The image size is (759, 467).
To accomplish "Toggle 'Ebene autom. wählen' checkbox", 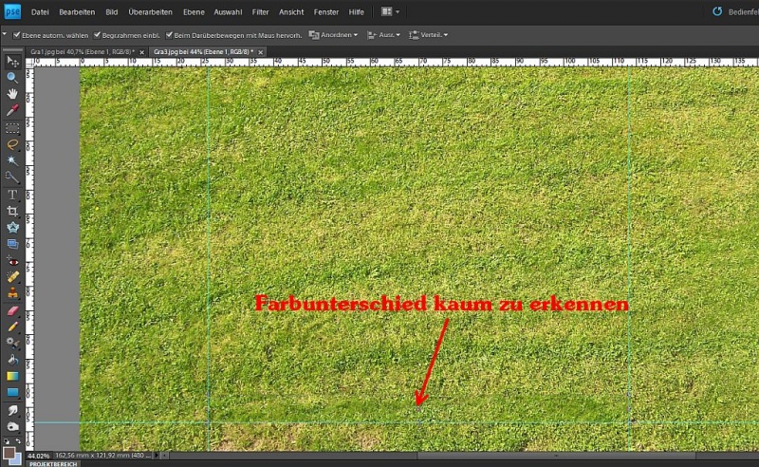I will tap(16, 35).
